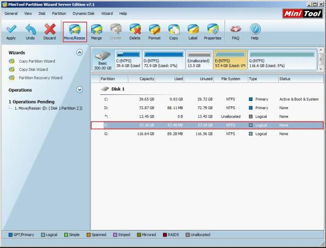The width and height of the screenshot is (326, 248).
Task: Open the Dynamic Disk menu
Action: (x=83, y=14)
